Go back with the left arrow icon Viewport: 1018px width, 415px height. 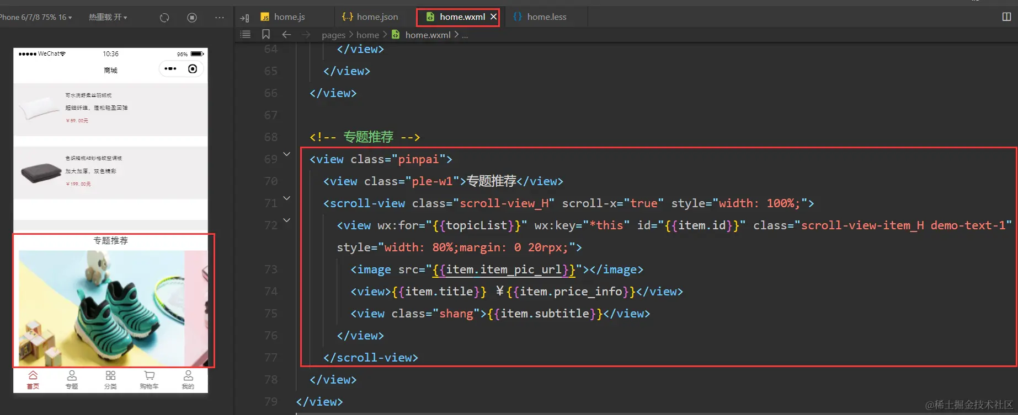click(286, 35)
